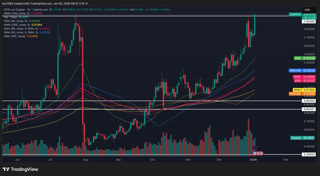This screenshot has width=320, height=176.
Task: Select the 4.30450 horizontal line label
Action: [x=309, y=154]
